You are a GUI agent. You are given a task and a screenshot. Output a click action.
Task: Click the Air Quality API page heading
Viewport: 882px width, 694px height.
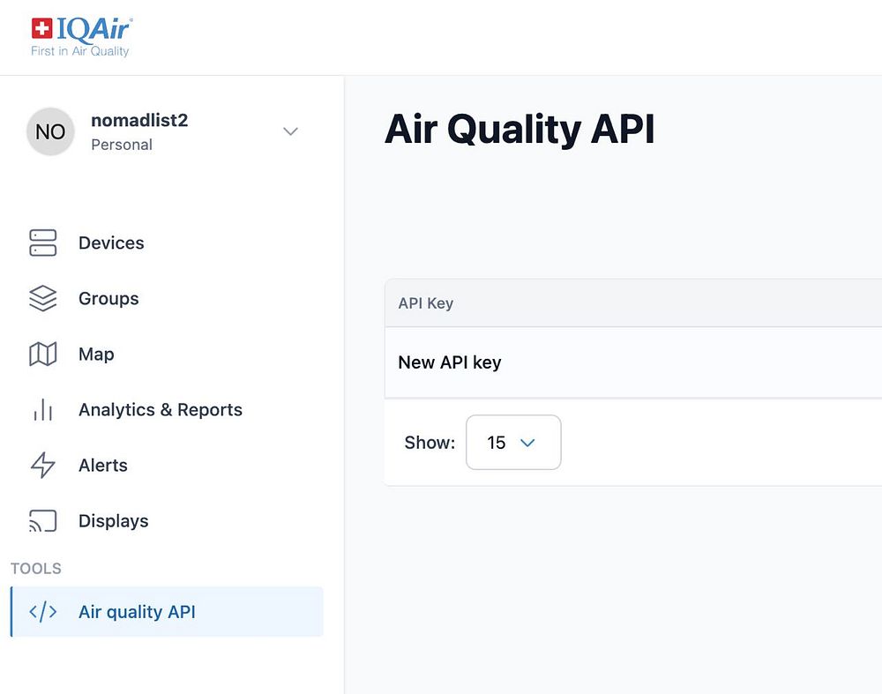point(519,130)
